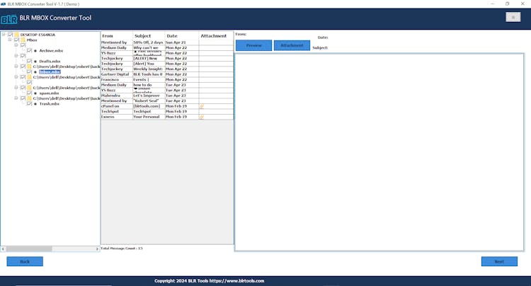The height and width of the screenshot is (286, 531).
Task: Open the 'Robert Seal' subject message
Action: click(x=149, y=101)
